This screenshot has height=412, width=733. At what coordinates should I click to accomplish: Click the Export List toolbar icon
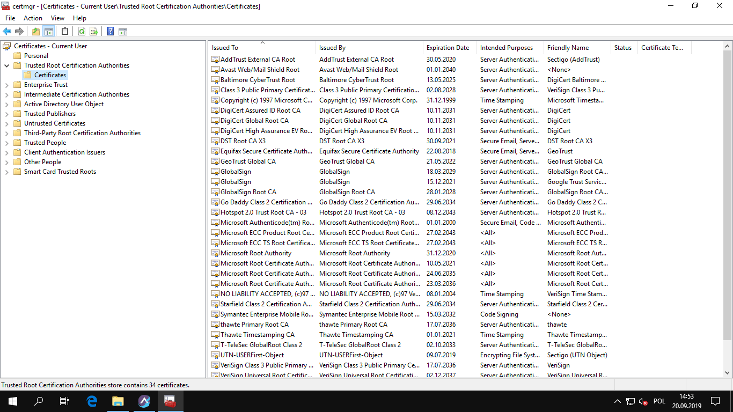pos(94,32)
